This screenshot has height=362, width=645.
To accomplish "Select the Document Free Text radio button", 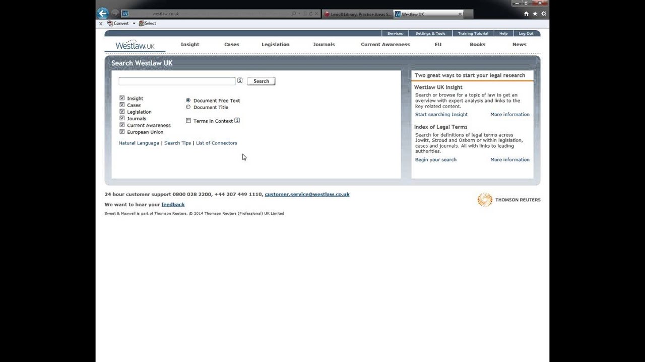I will 188,100.
